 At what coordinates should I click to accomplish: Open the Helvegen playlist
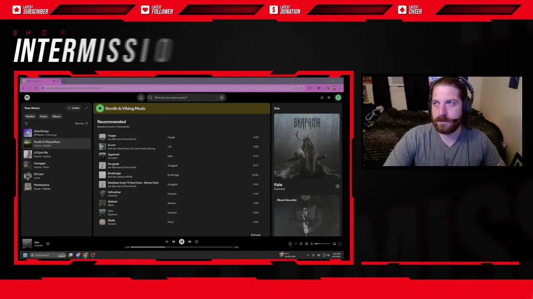pos(56,165)
